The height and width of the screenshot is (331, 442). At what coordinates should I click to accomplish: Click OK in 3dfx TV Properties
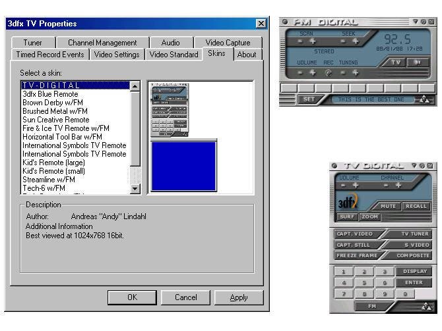pos(132,297)
